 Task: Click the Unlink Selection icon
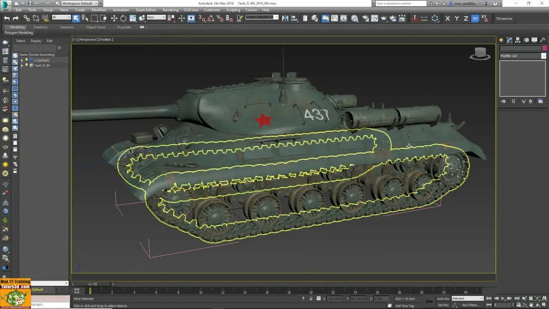[x=36, y=18]
